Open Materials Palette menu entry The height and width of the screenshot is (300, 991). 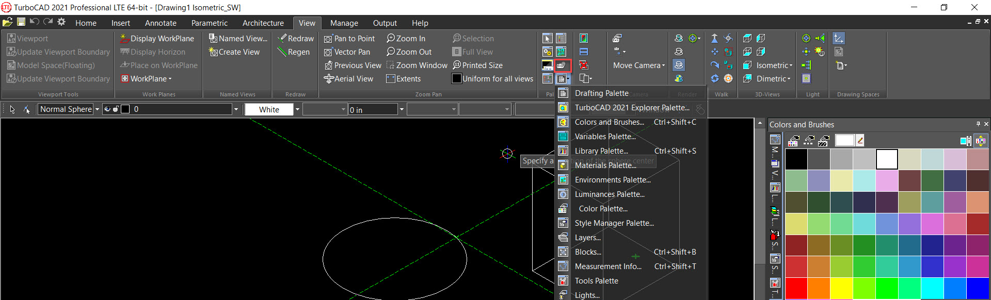pyautogui.click(x=630, y=165)
